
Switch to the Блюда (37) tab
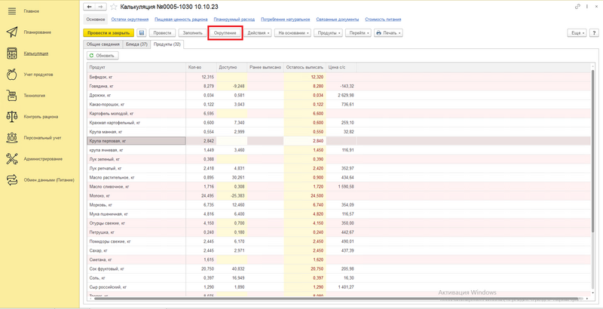(x=136, y=44)
